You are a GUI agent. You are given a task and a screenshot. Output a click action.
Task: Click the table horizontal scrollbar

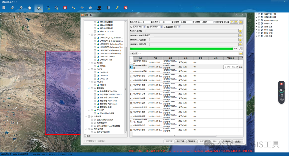[174, 136]
